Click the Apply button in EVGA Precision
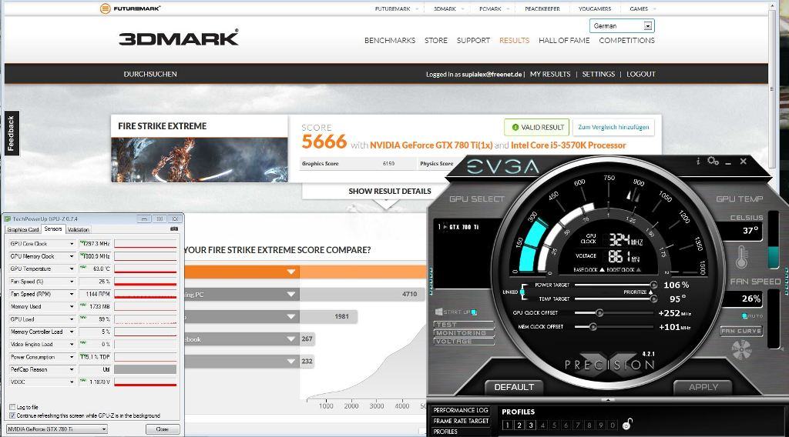 pyautogui.click(x=703, y=387)
